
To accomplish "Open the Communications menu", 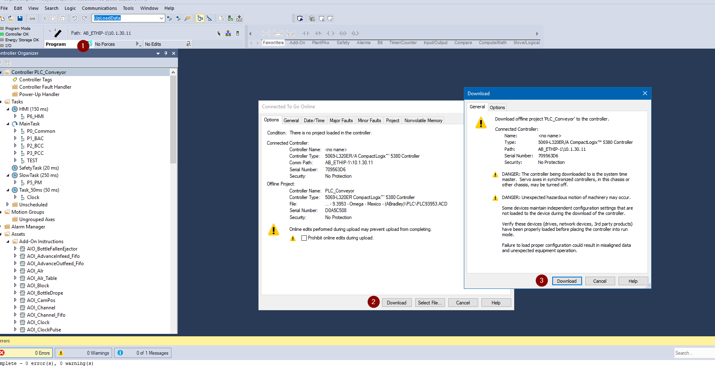I will coord(99,8).
